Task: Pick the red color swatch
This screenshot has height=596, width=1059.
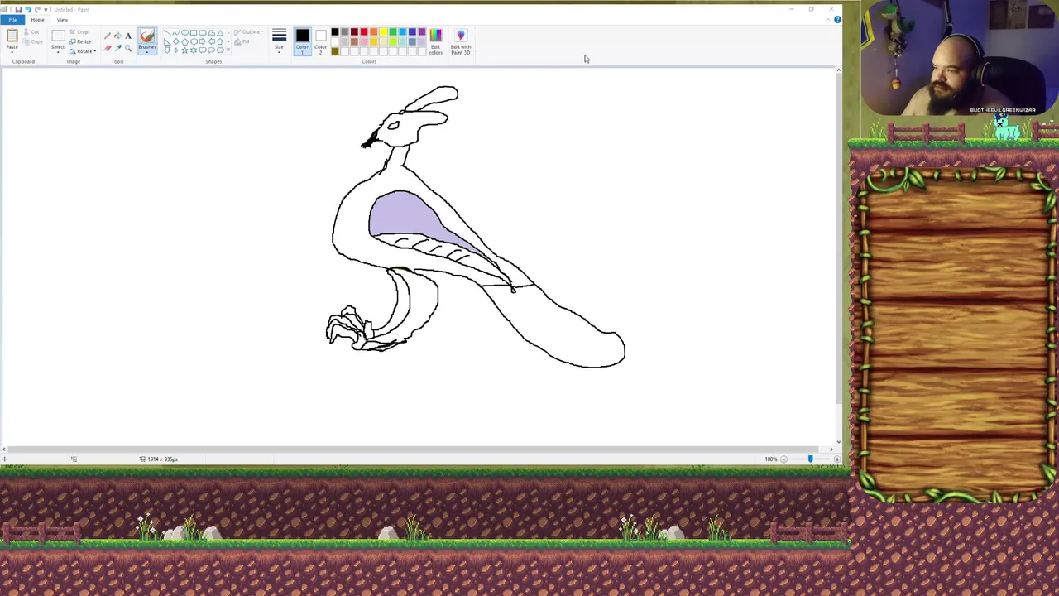Action: (x=364, y=31)
